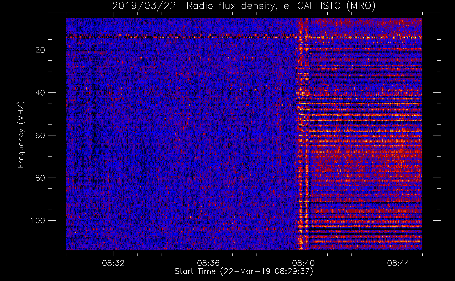Viewport: 455px width, 281px height.
Task: Click the bright vertical burst near 08:40
Action: 303,134
